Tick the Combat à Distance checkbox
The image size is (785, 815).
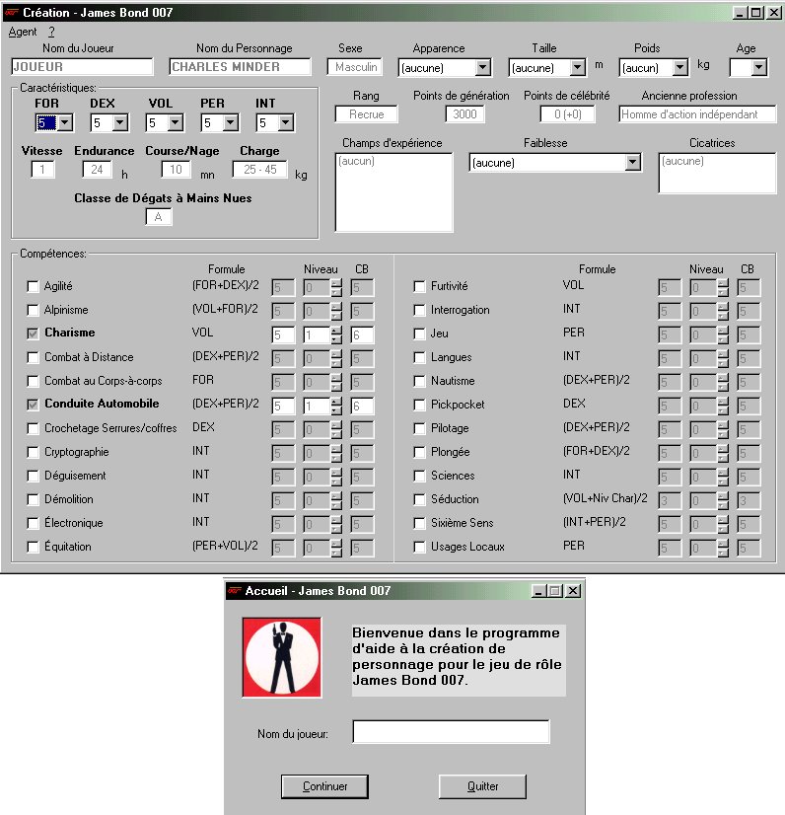click(x=33, y=357)
